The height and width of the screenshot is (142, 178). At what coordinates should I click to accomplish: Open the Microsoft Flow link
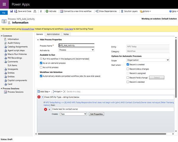(28, 29)
